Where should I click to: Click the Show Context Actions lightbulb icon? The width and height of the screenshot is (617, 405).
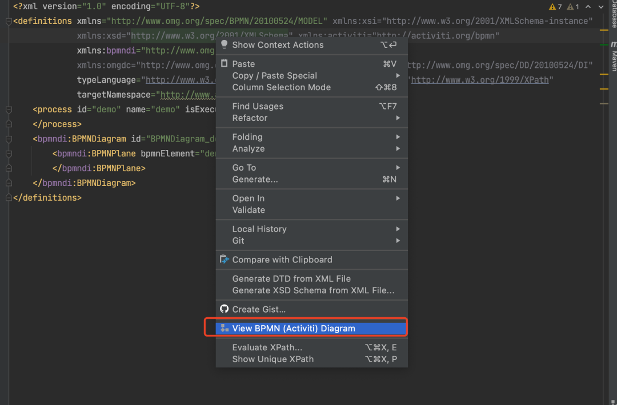coord(225,44)
